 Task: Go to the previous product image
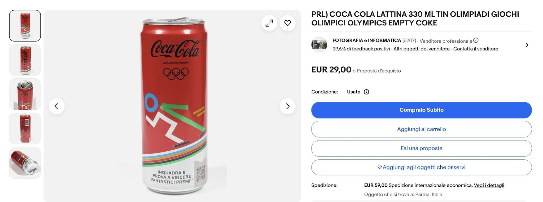click(x=56, y=106)
